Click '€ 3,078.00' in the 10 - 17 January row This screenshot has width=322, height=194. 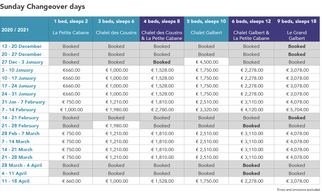(298, 78)
